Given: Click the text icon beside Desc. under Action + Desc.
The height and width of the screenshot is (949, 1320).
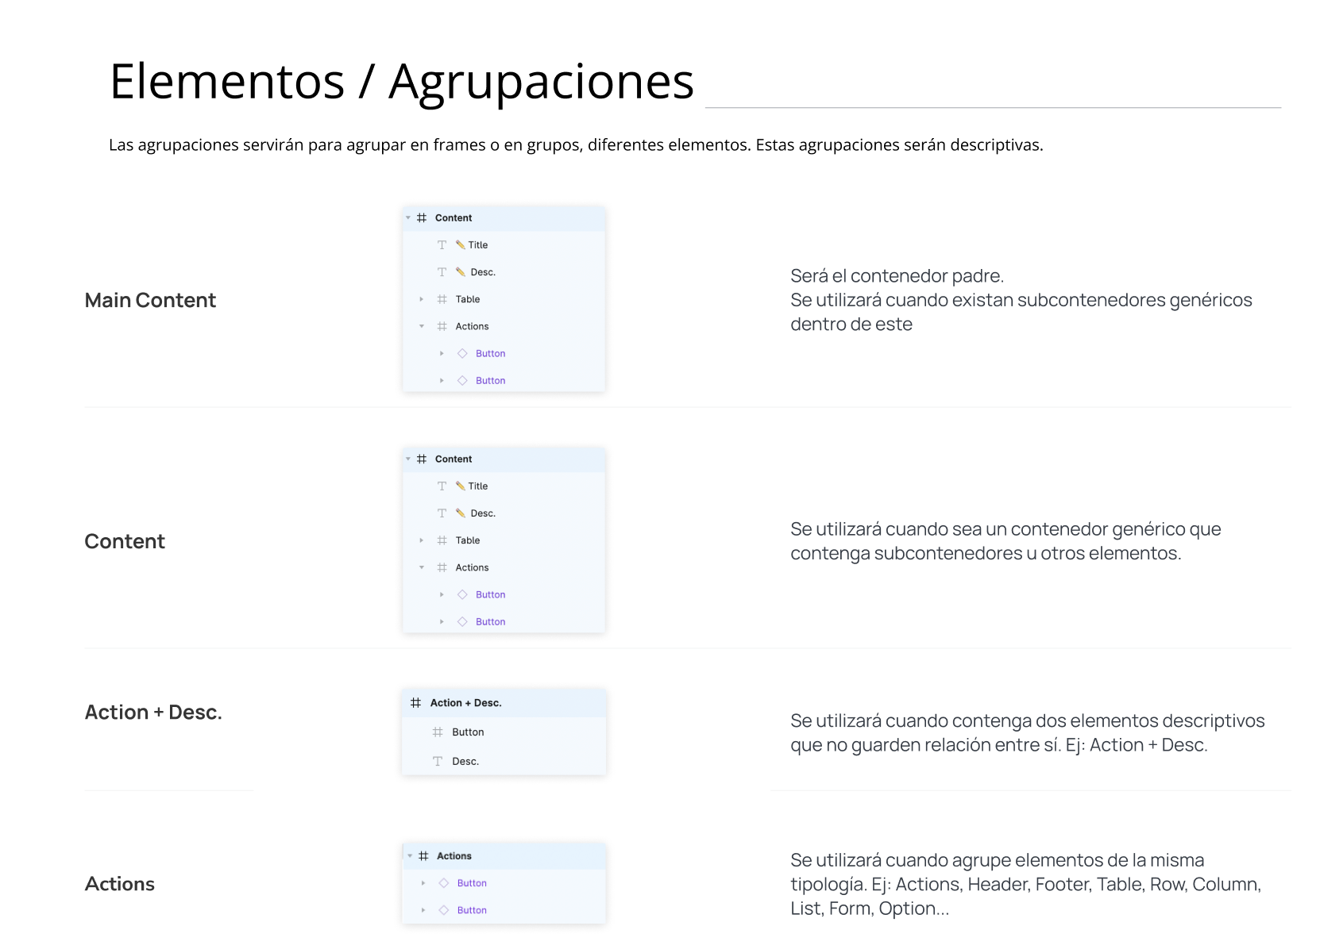Looking at the screenshot, I should tap(438, 761).
